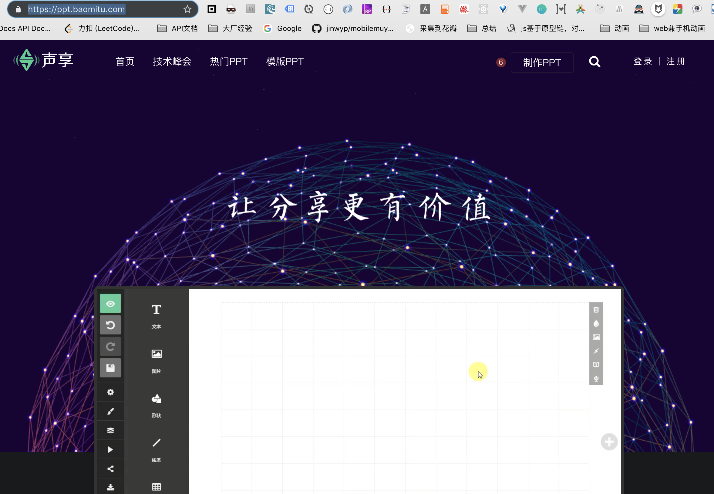
Task: Click the 登录 login link
Action: pyautogui.click(x=643, y=61)
